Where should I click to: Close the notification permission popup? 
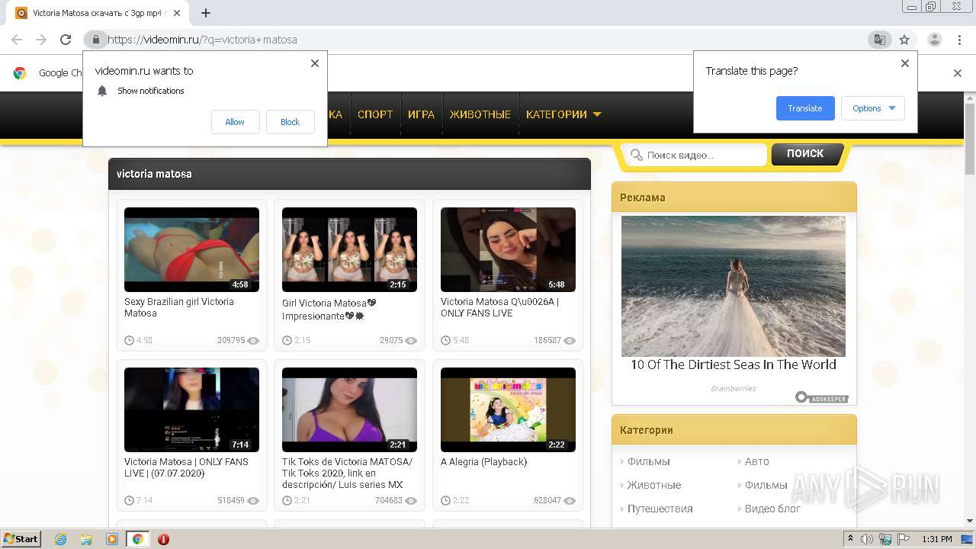click(x=315, y=63)
